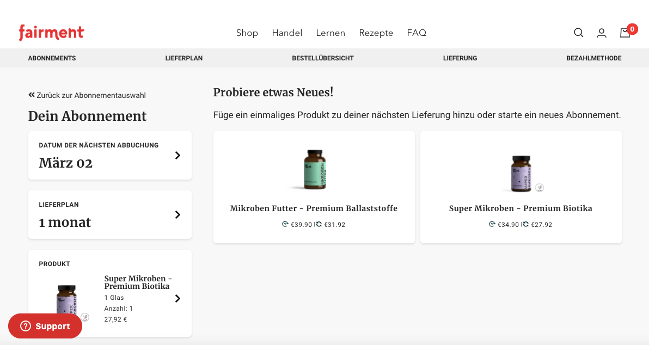Open the user account icon

pyautogui.click(x=602, y=33)
